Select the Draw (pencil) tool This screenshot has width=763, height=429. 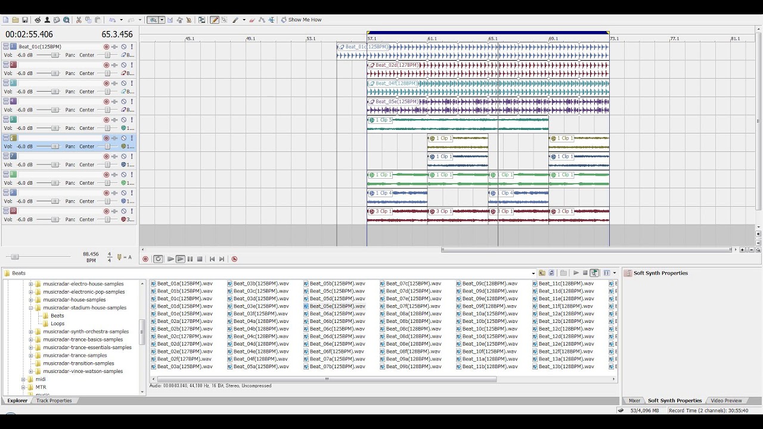click(215, 20)
